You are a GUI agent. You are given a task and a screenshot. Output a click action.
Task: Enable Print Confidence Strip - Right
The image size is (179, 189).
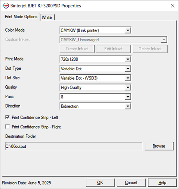click(7, 127)
